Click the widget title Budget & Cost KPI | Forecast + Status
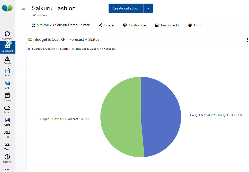This screenshot has height=172, width=249. (67, 39)
